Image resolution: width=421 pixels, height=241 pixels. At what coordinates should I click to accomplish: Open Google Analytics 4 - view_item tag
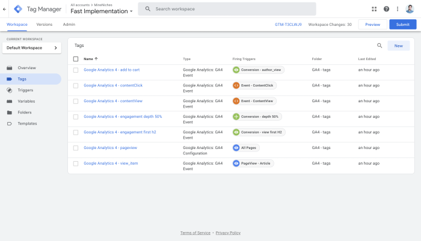click(111, 163)
